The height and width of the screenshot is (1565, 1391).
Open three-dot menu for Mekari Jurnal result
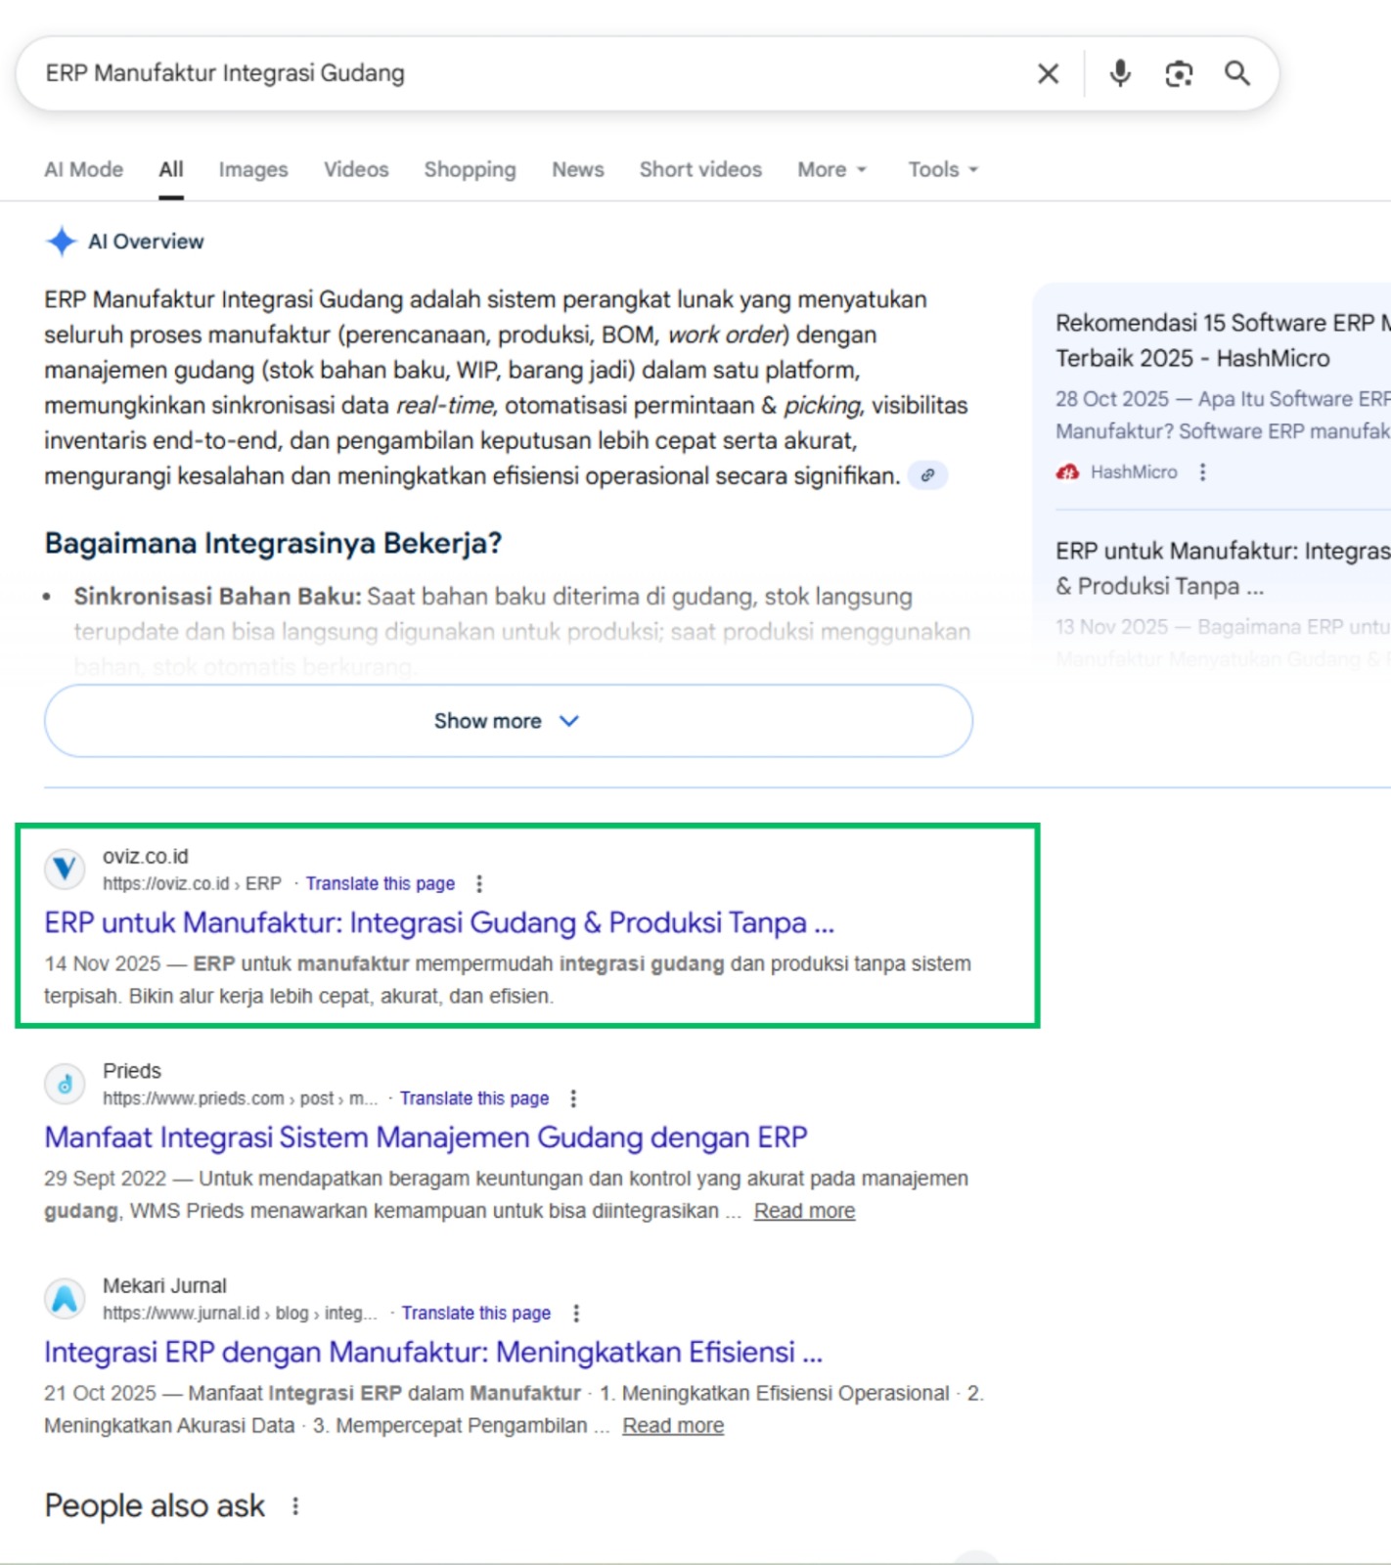[x=576, y=1314]
